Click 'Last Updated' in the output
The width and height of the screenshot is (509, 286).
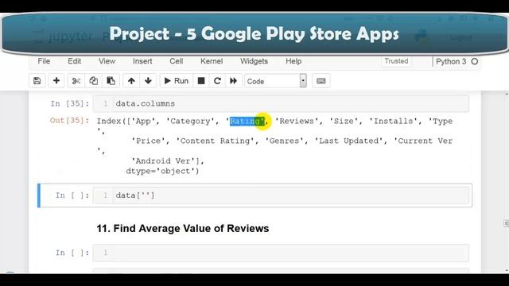coord(349,141)
